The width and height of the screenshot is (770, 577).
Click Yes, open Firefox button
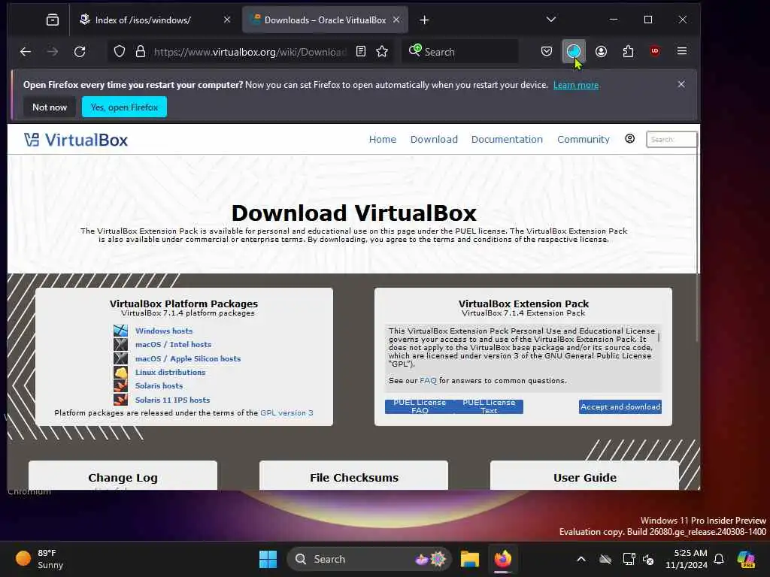pyautogui.click(x=124, y=107)
